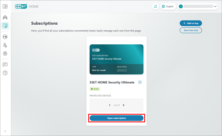
Task: Open the security features icon below Subscriptions
Action: point(5,37)
